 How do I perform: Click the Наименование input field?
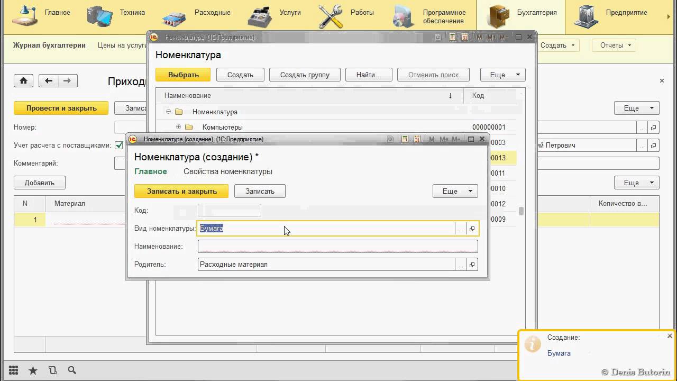pos(338,246)
